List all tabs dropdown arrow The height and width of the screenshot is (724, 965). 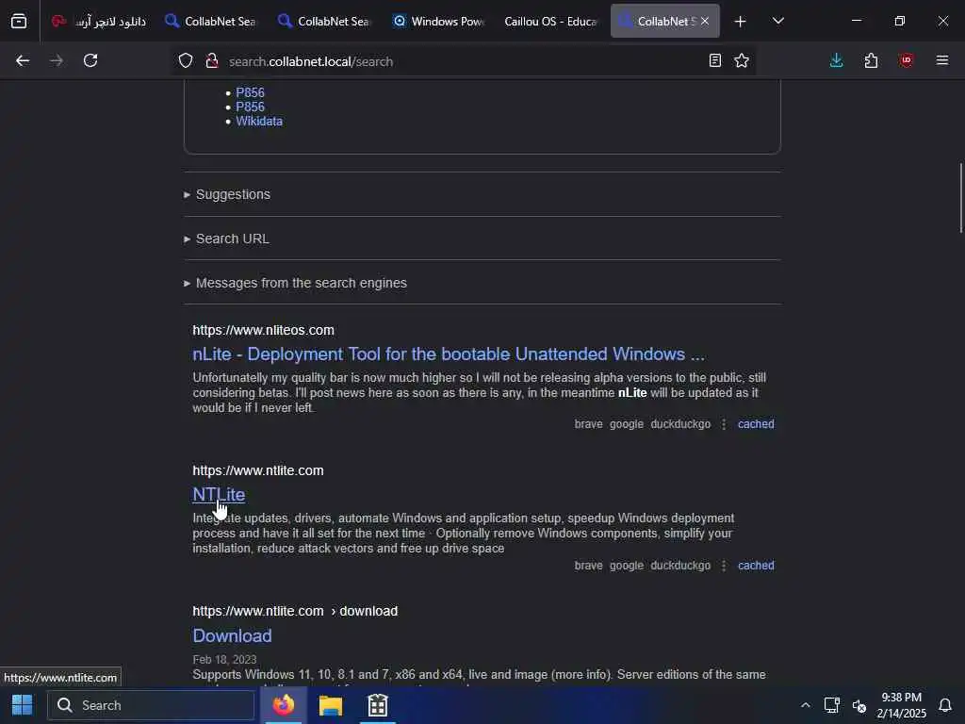[x=777, y=21]
